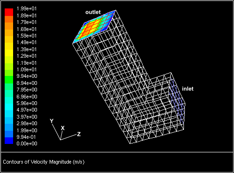
Task: Click the legend value 8.94e+00
Action: 27,83
